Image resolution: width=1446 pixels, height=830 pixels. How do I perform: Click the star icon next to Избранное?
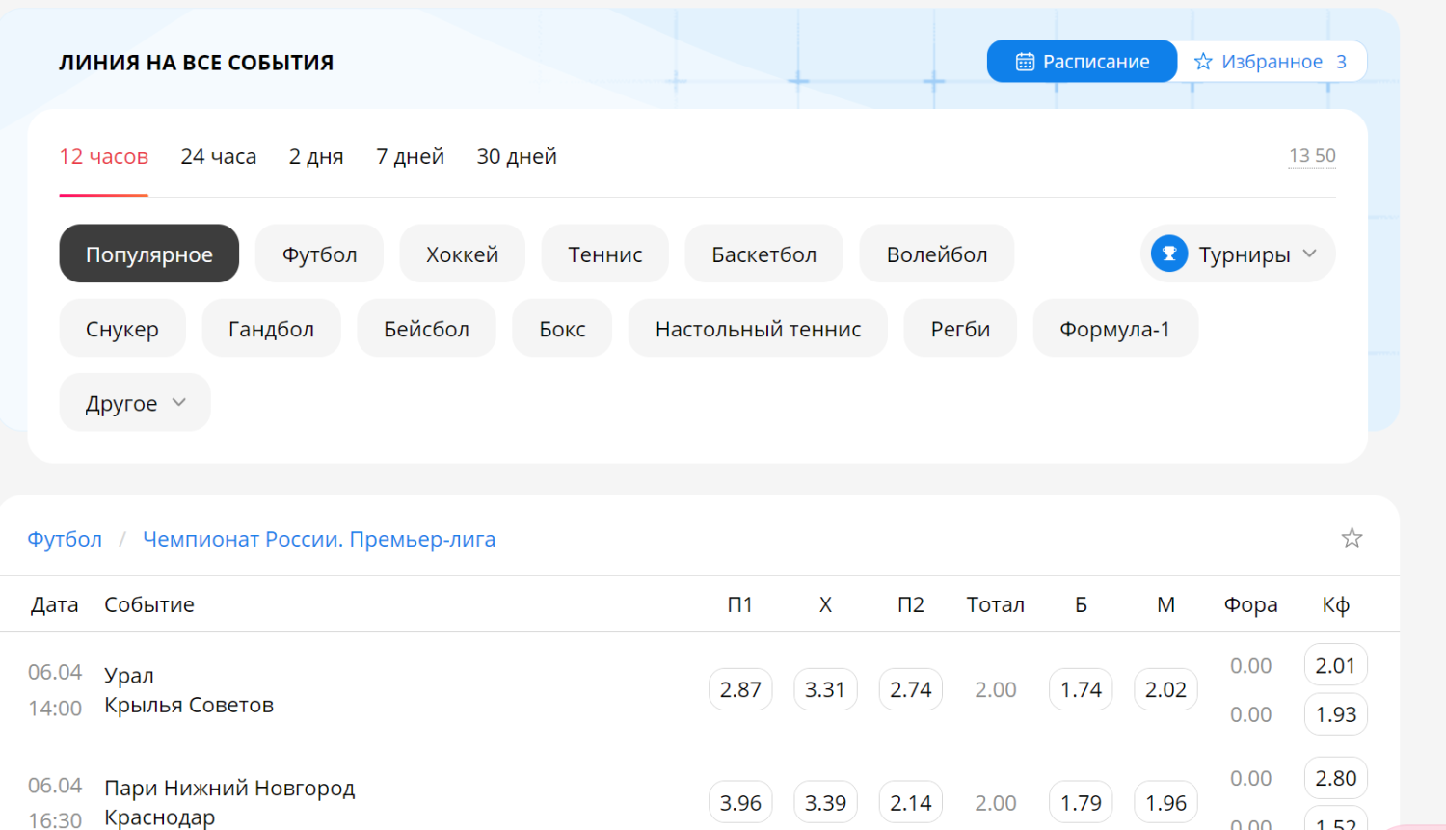click(1203, 62)
